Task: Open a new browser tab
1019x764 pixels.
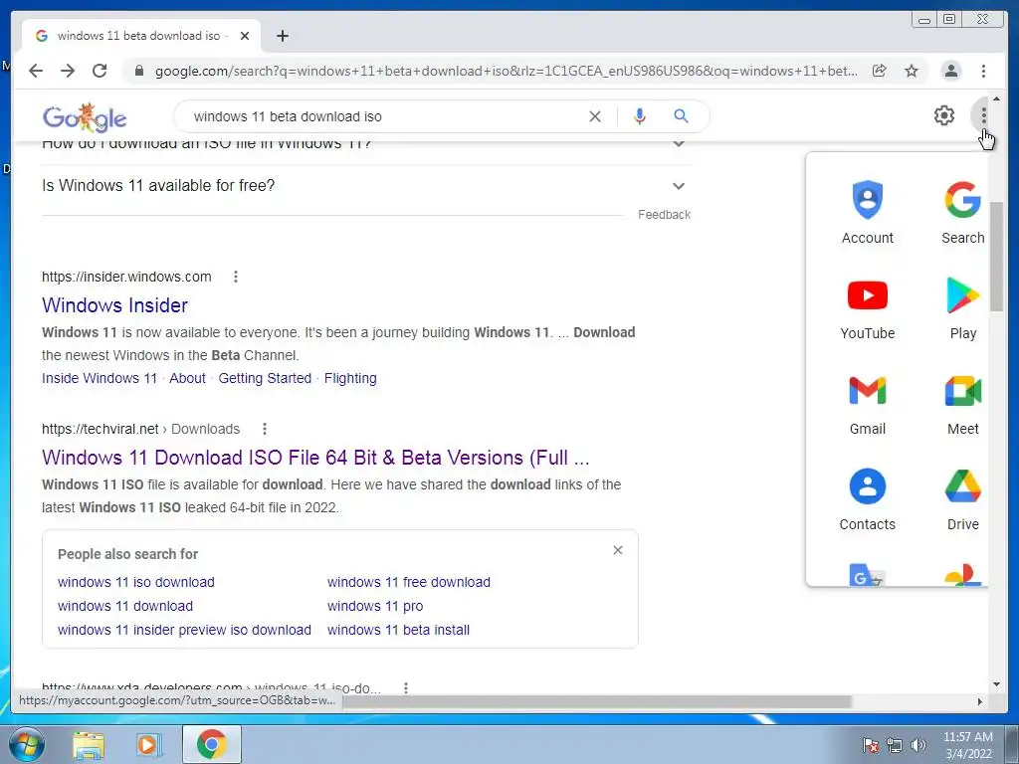Action: (282, 36)
